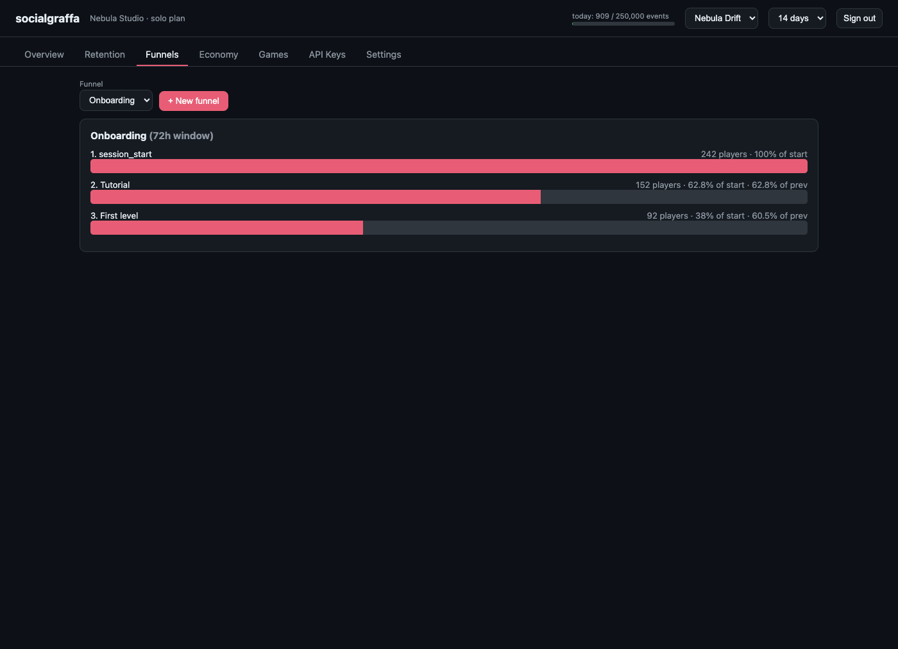Click 'today: 909 / 250,000 events' text
The image size is (898, 649).
[620, 16]
